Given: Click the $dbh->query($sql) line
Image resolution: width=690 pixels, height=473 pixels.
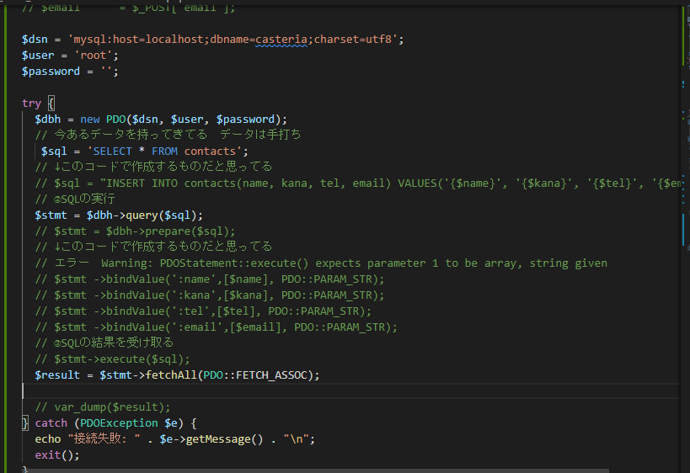Looking at the screenshot, I should click(x=119, y=215).
